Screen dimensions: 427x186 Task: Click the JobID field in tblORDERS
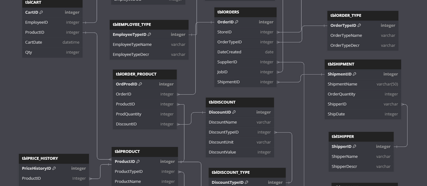click(x=245, y=72)
